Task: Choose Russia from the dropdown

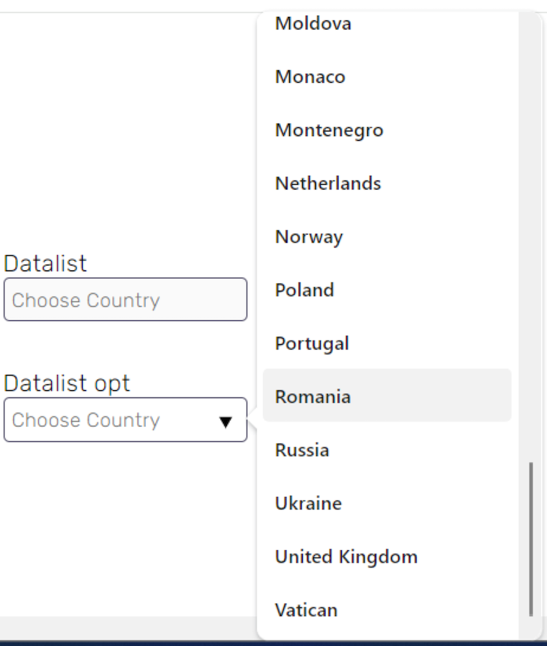Action: coord(387,450)
